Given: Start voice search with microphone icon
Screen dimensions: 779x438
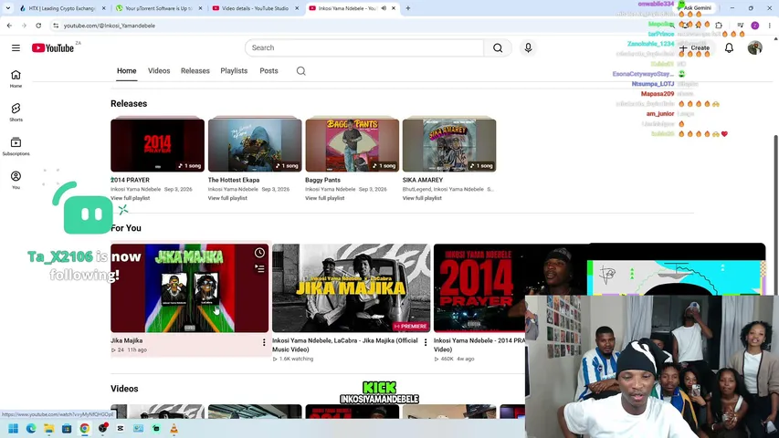Looking at the screenshot, I should pyautogui.click(x=528, y=47).
